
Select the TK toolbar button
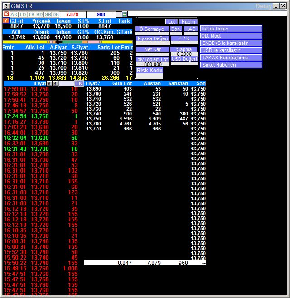31,14
